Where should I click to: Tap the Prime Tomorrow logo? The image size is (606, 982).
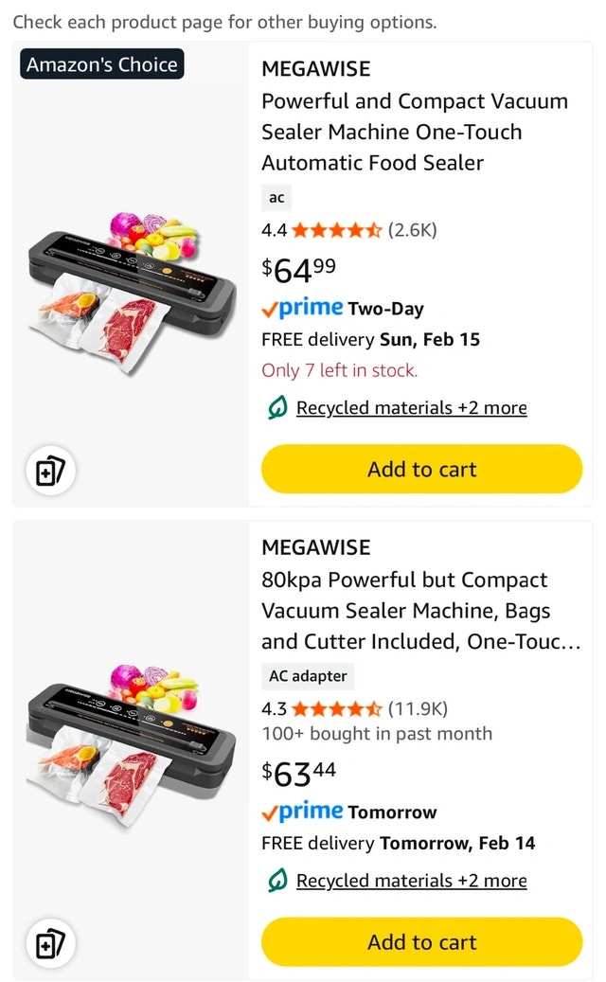coord(303,812)
